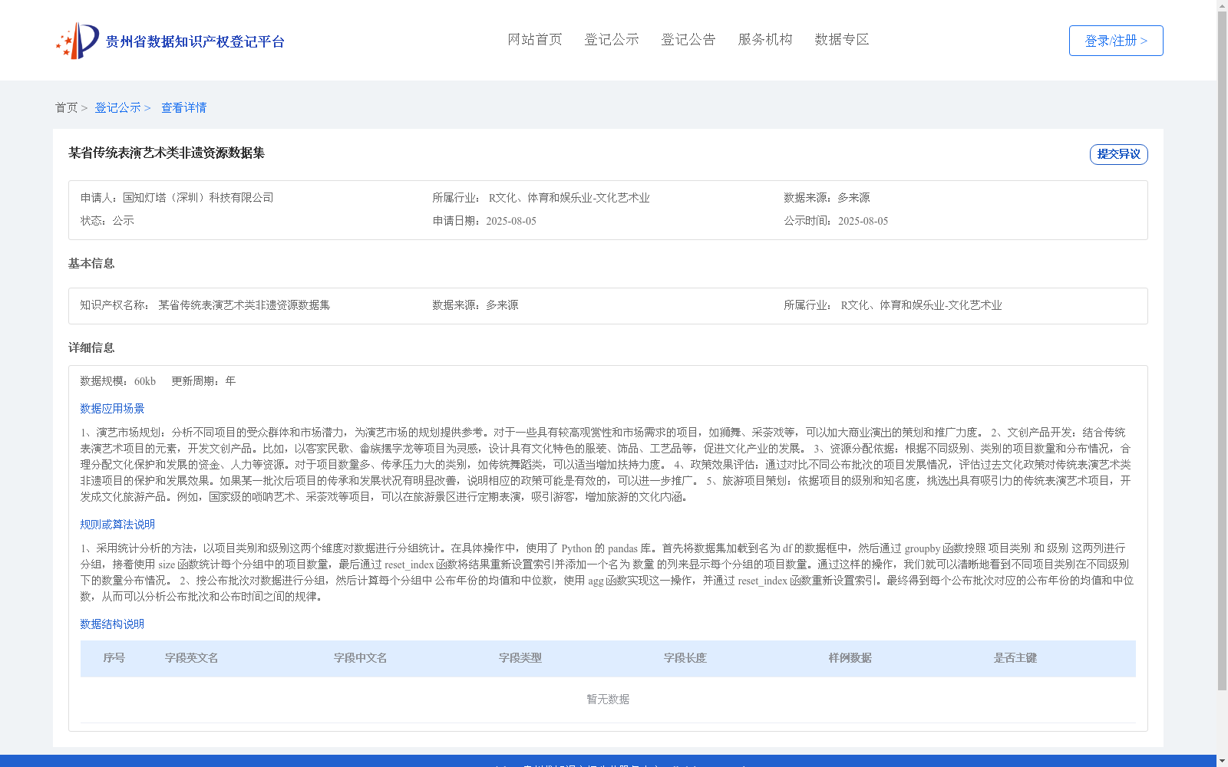The width and height of the screenshot is (1228, 767).
Task: Click the 登录/注册 button
Action: point(1116,41)
